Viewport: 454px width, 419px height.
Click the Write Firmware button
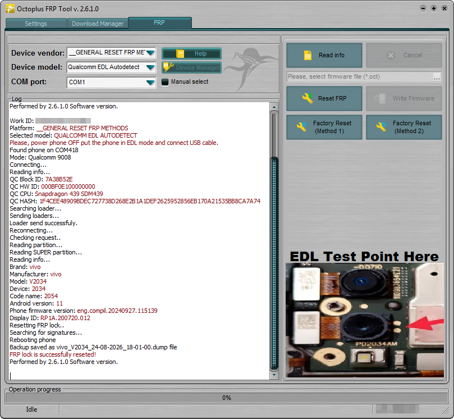pos(404,98)
